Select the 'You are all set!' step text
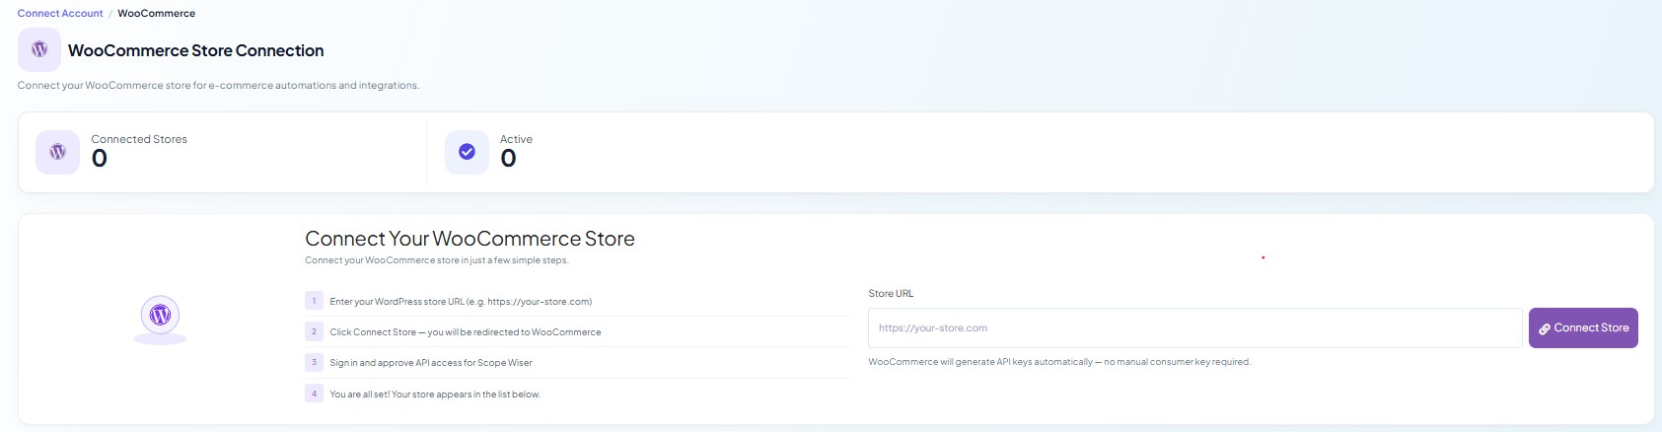This screenshot has height=432, width=1662. pos(435,395)
